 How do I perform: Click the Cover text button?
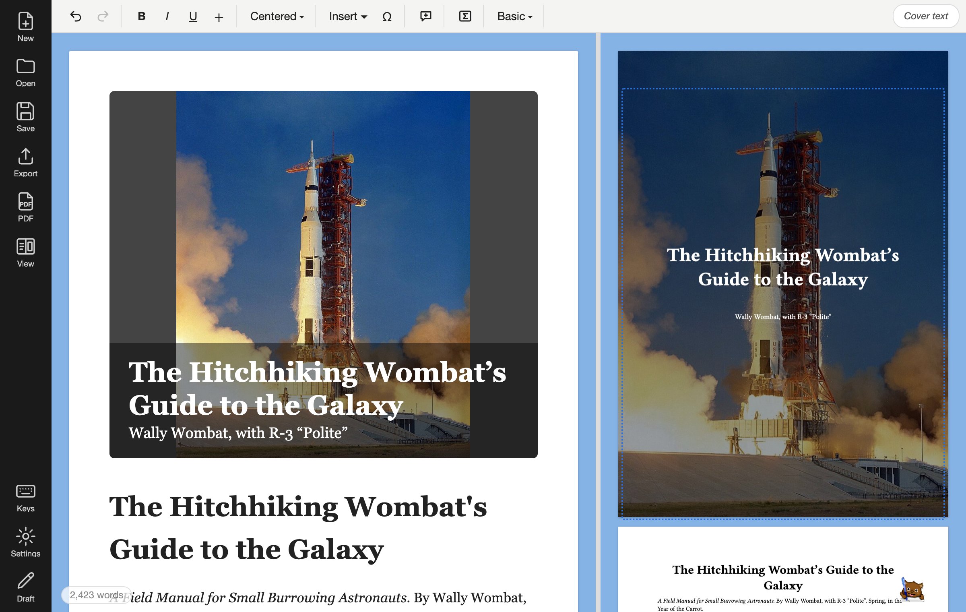point(926,16)
